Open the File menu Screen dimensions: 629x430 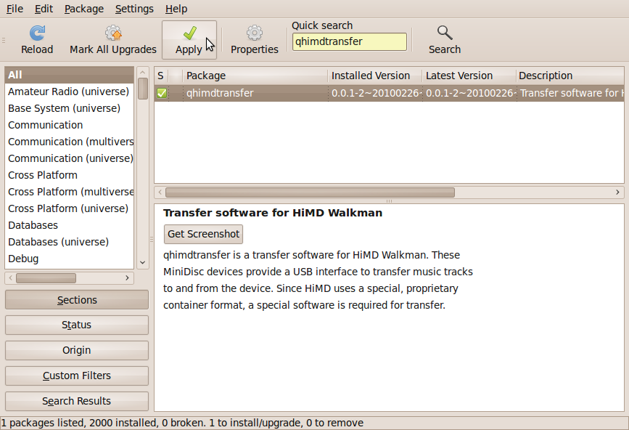(15, 9)
